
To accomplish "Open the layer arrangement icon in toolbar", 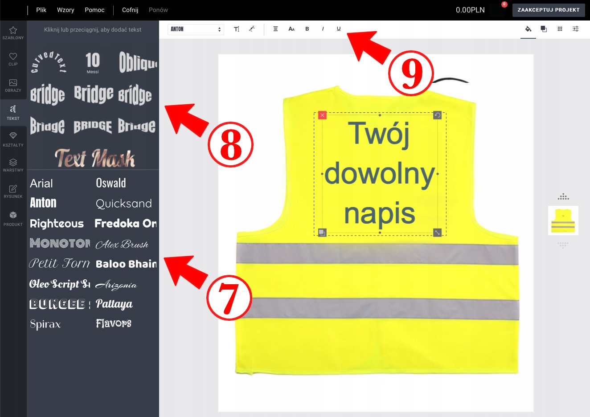I will pyautogui.click(x=544, y=29).
